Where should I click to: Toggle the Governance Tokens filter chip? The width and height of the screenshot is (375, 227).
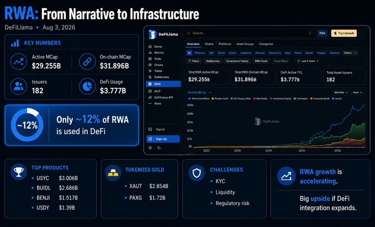click(237, 61)
